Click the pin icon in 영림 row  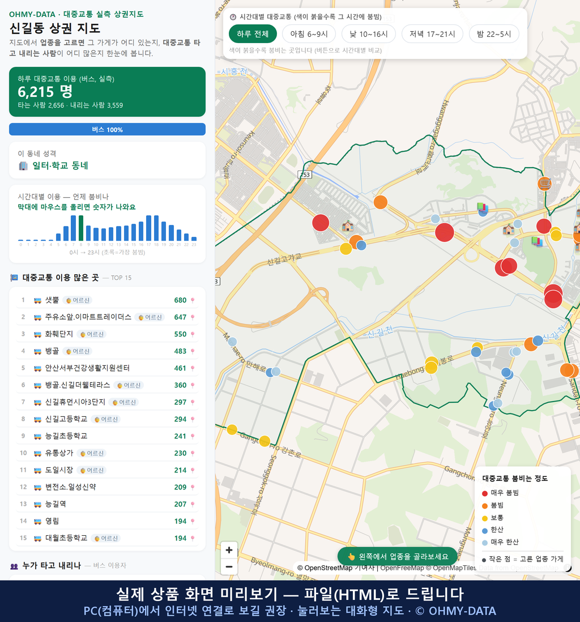point(193,521)
